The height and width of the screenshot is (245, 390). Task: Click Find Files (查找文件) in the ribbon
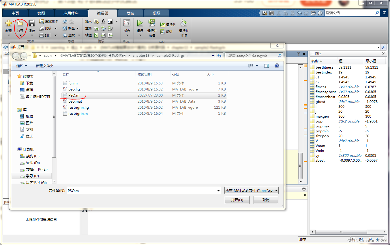(48, 21)
